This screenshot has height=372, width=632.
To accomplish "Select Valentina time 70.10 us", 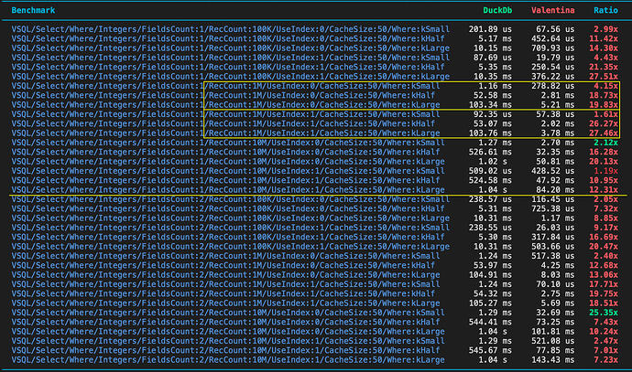I will [x=555, y=284].
